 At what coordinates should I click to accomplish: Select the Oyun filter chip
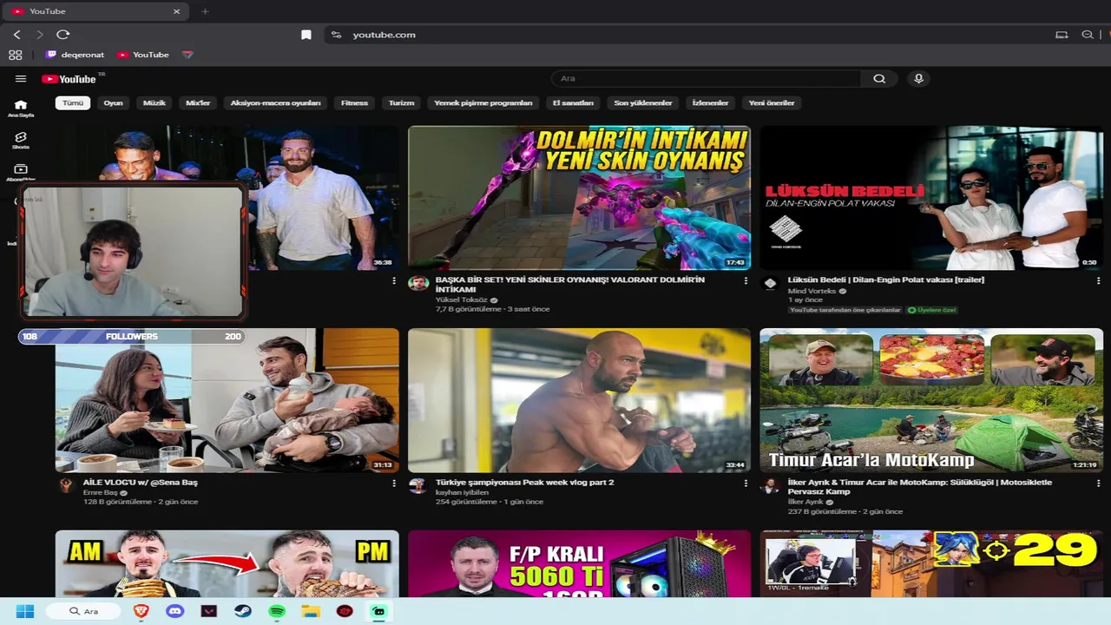pyautogui.click(x=114, y=102)
